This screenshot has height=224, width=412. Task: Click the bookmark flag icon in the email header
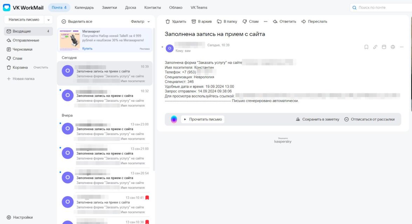[x=366, y=47]
